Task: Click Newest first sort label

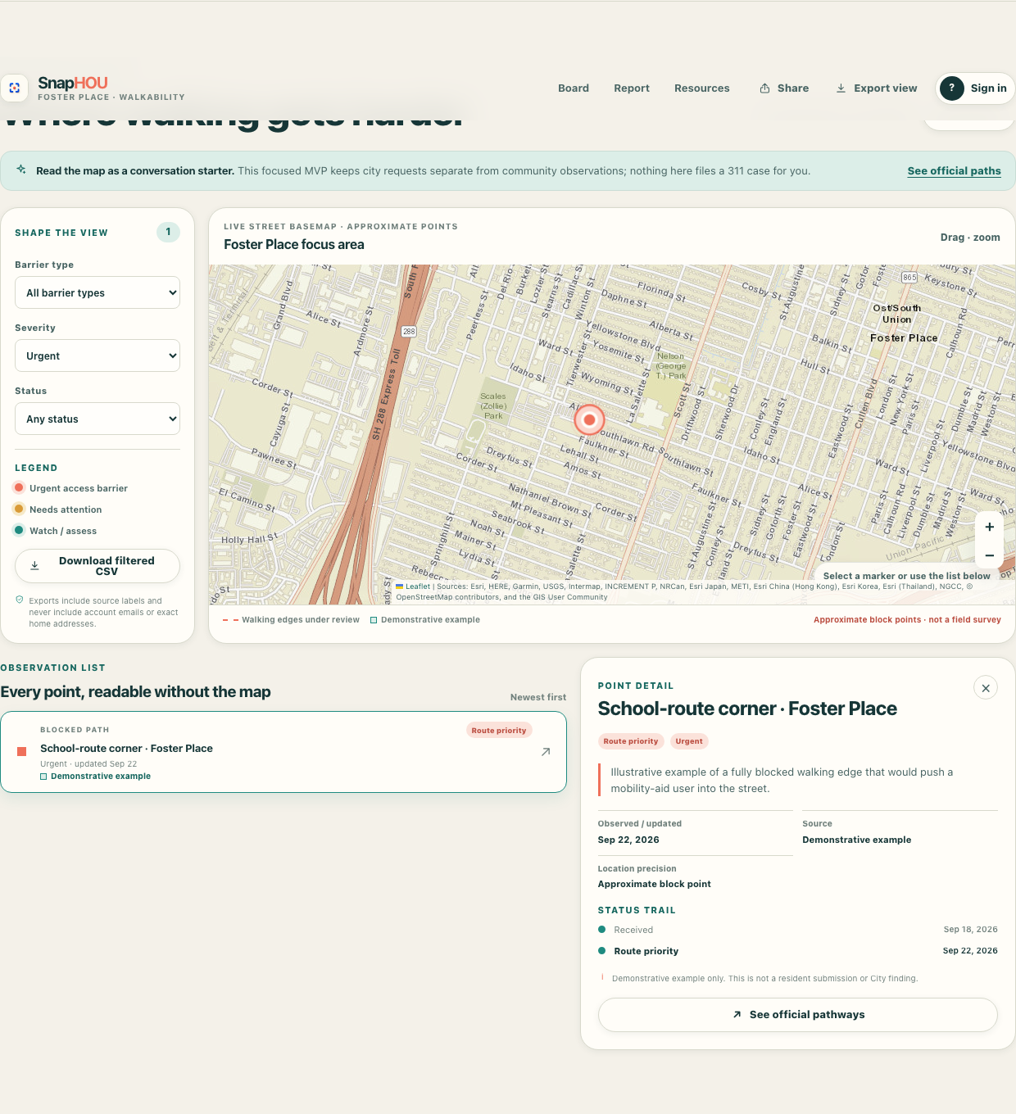Action: (x=538, y=697)
